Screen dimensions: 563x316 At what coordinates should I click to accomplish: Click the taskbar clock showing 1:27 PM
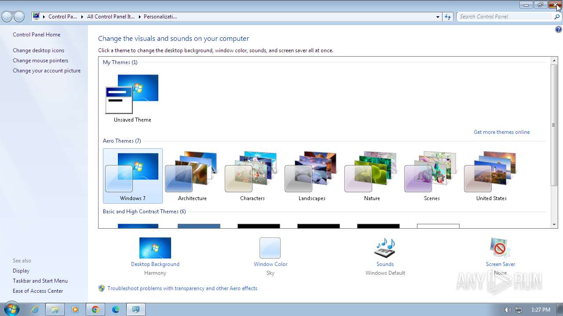pos(541,310)
